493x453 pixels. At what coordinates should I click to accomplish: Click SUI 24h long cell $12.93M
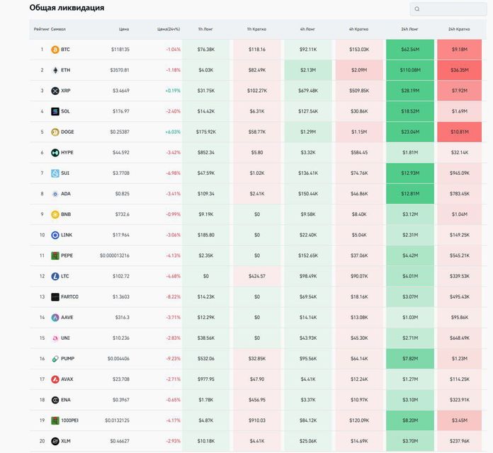[410, 173]
